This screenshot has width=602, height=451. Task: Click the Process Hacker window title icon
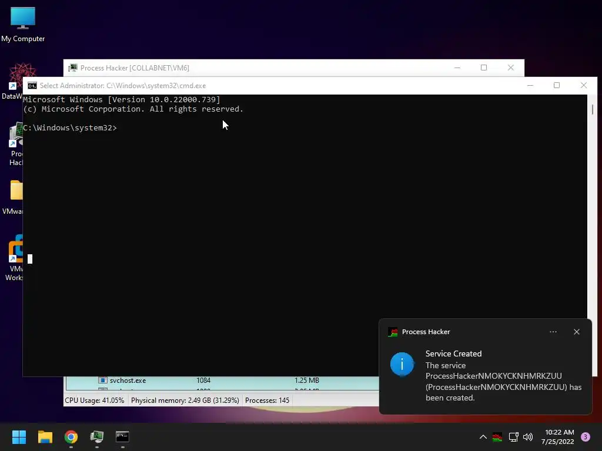[x=72, y=68]
